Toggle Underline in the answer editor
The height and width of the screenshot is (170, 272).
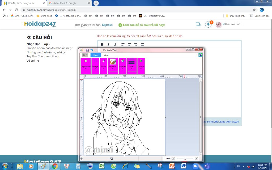pos(115,45)
